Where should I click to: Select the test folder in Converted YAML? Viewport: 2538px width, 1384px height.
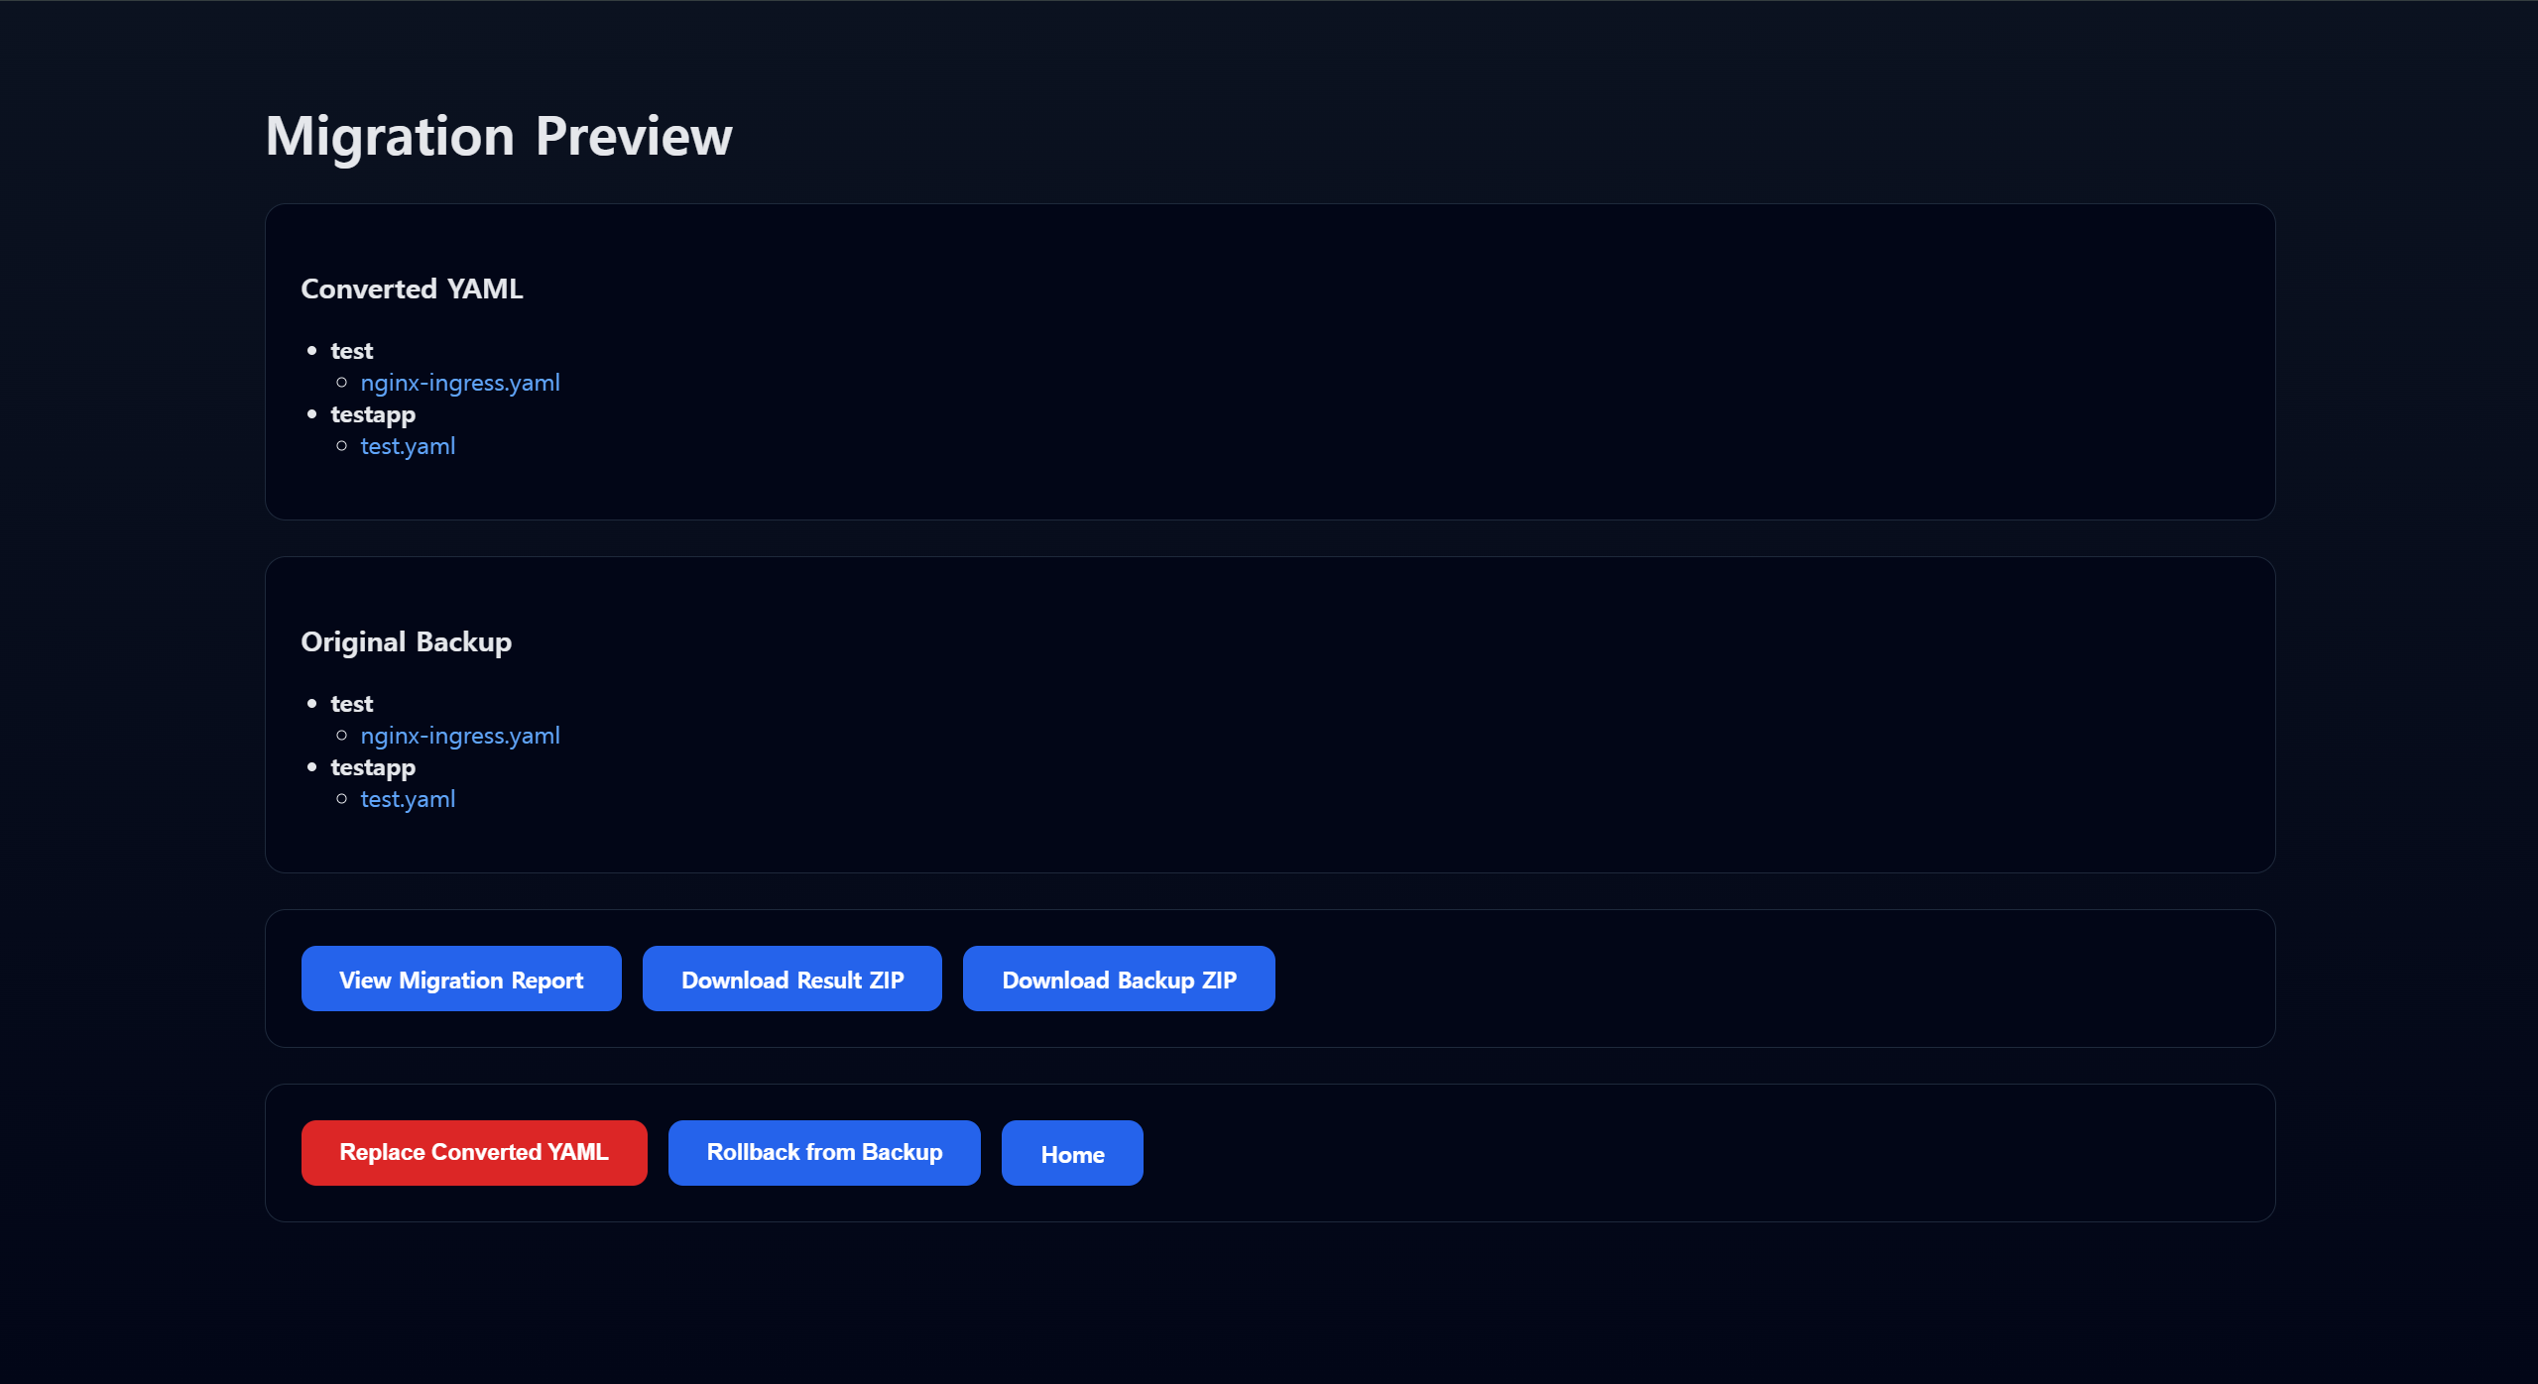click(x=351, y=351)
